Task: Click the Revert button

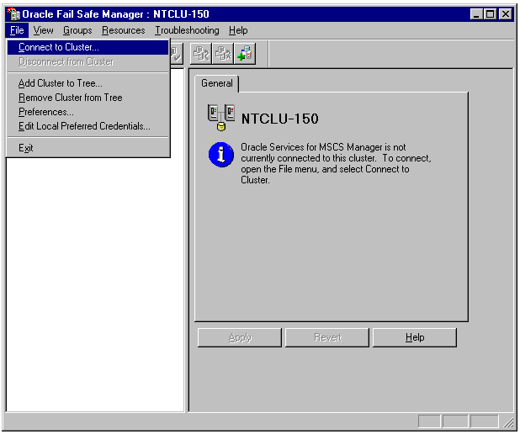Action: pyautogui.click(x=327, y=337)
